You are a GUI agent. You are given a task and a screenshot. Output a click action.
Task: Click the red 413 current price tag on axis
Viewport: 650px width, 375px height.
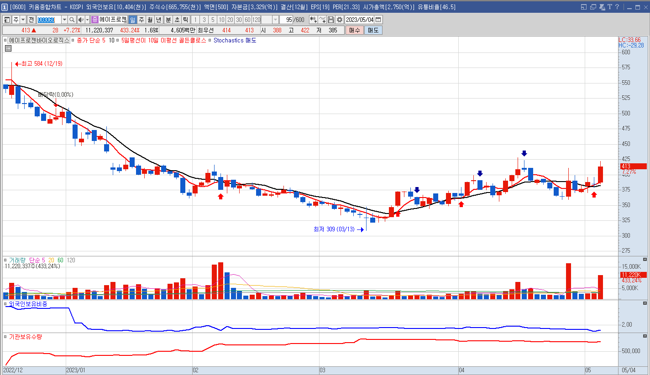tap(633, 167)
